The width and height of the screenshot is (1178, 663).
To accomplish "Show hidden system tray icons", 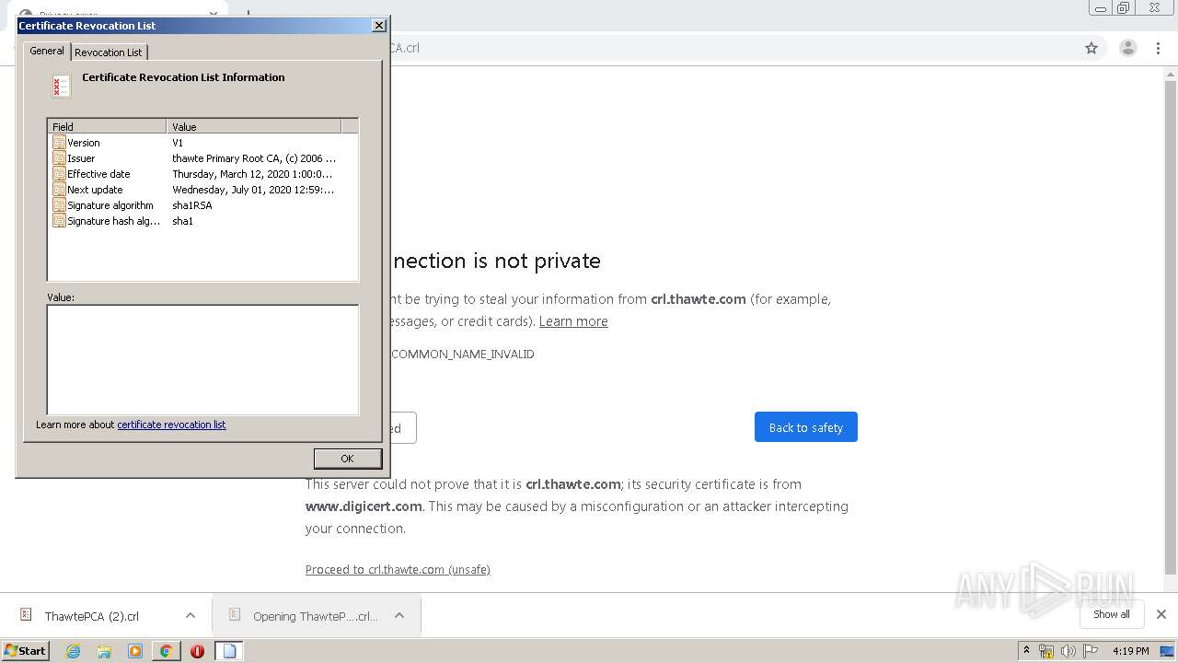I will tap(1026, 651).
